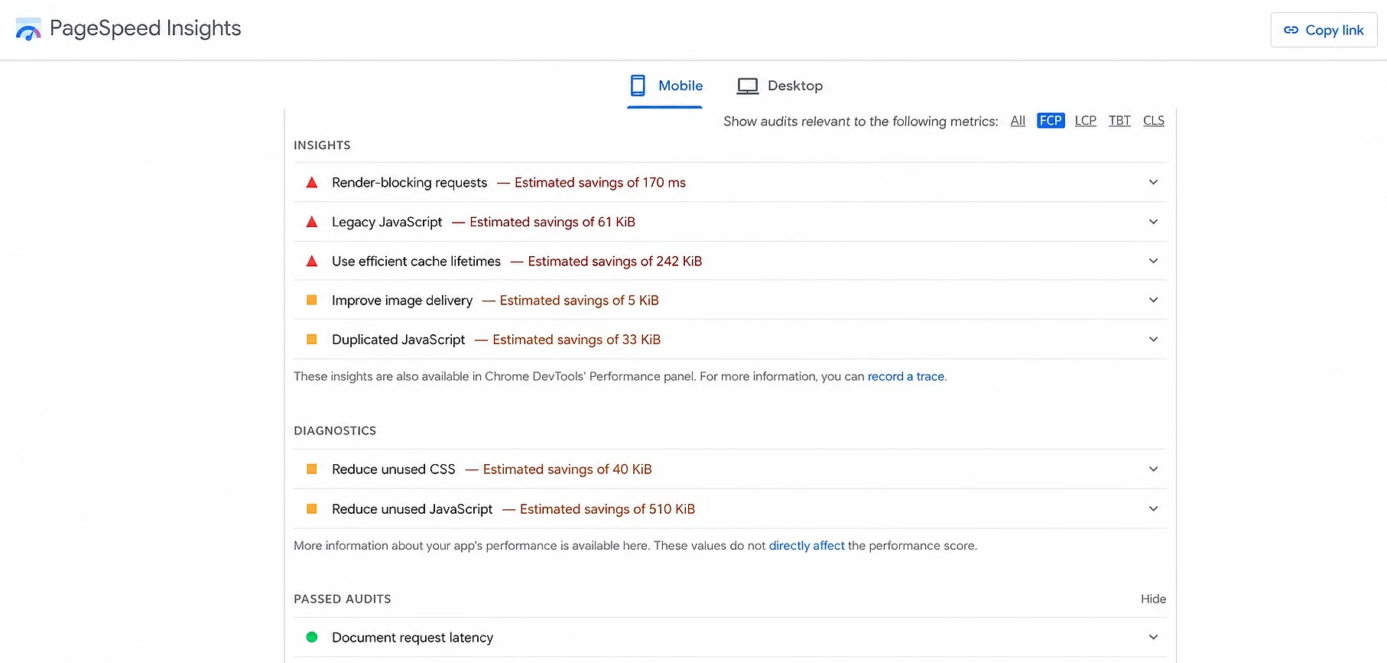This screenshot has width=1387, height=663.
Task: Expand the Legacy JavaScript chevron
Action: (x=1153, y=222)
